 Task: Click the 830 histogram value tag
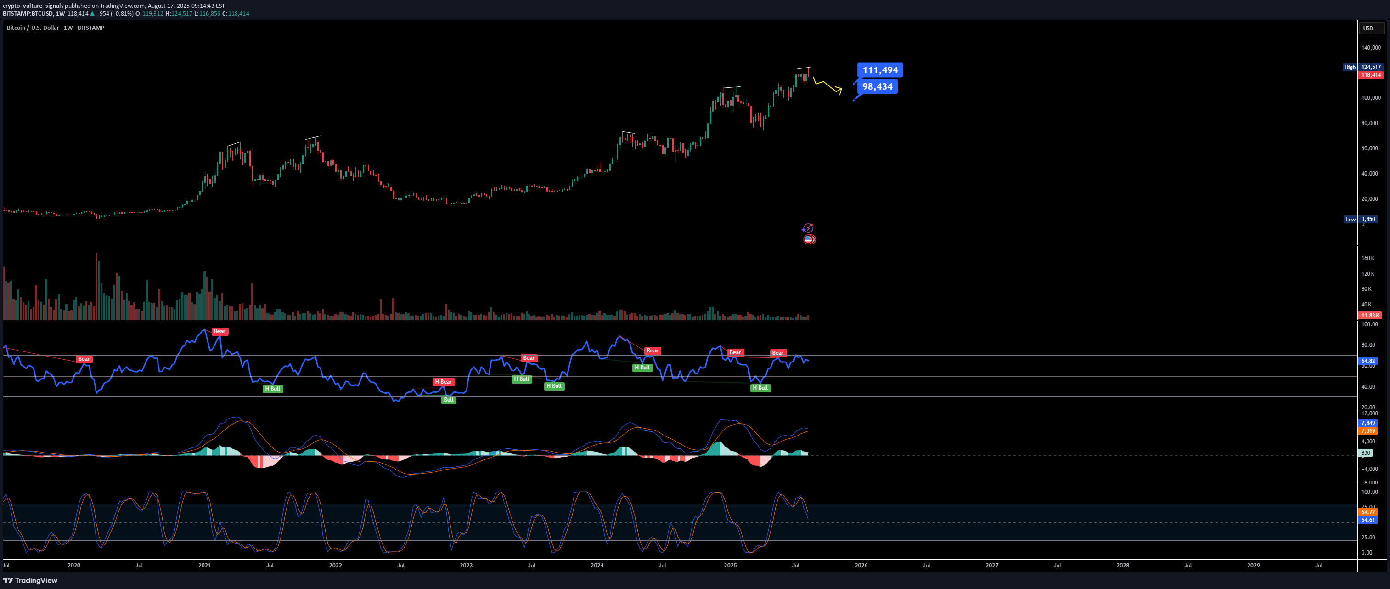(1365, 453)
